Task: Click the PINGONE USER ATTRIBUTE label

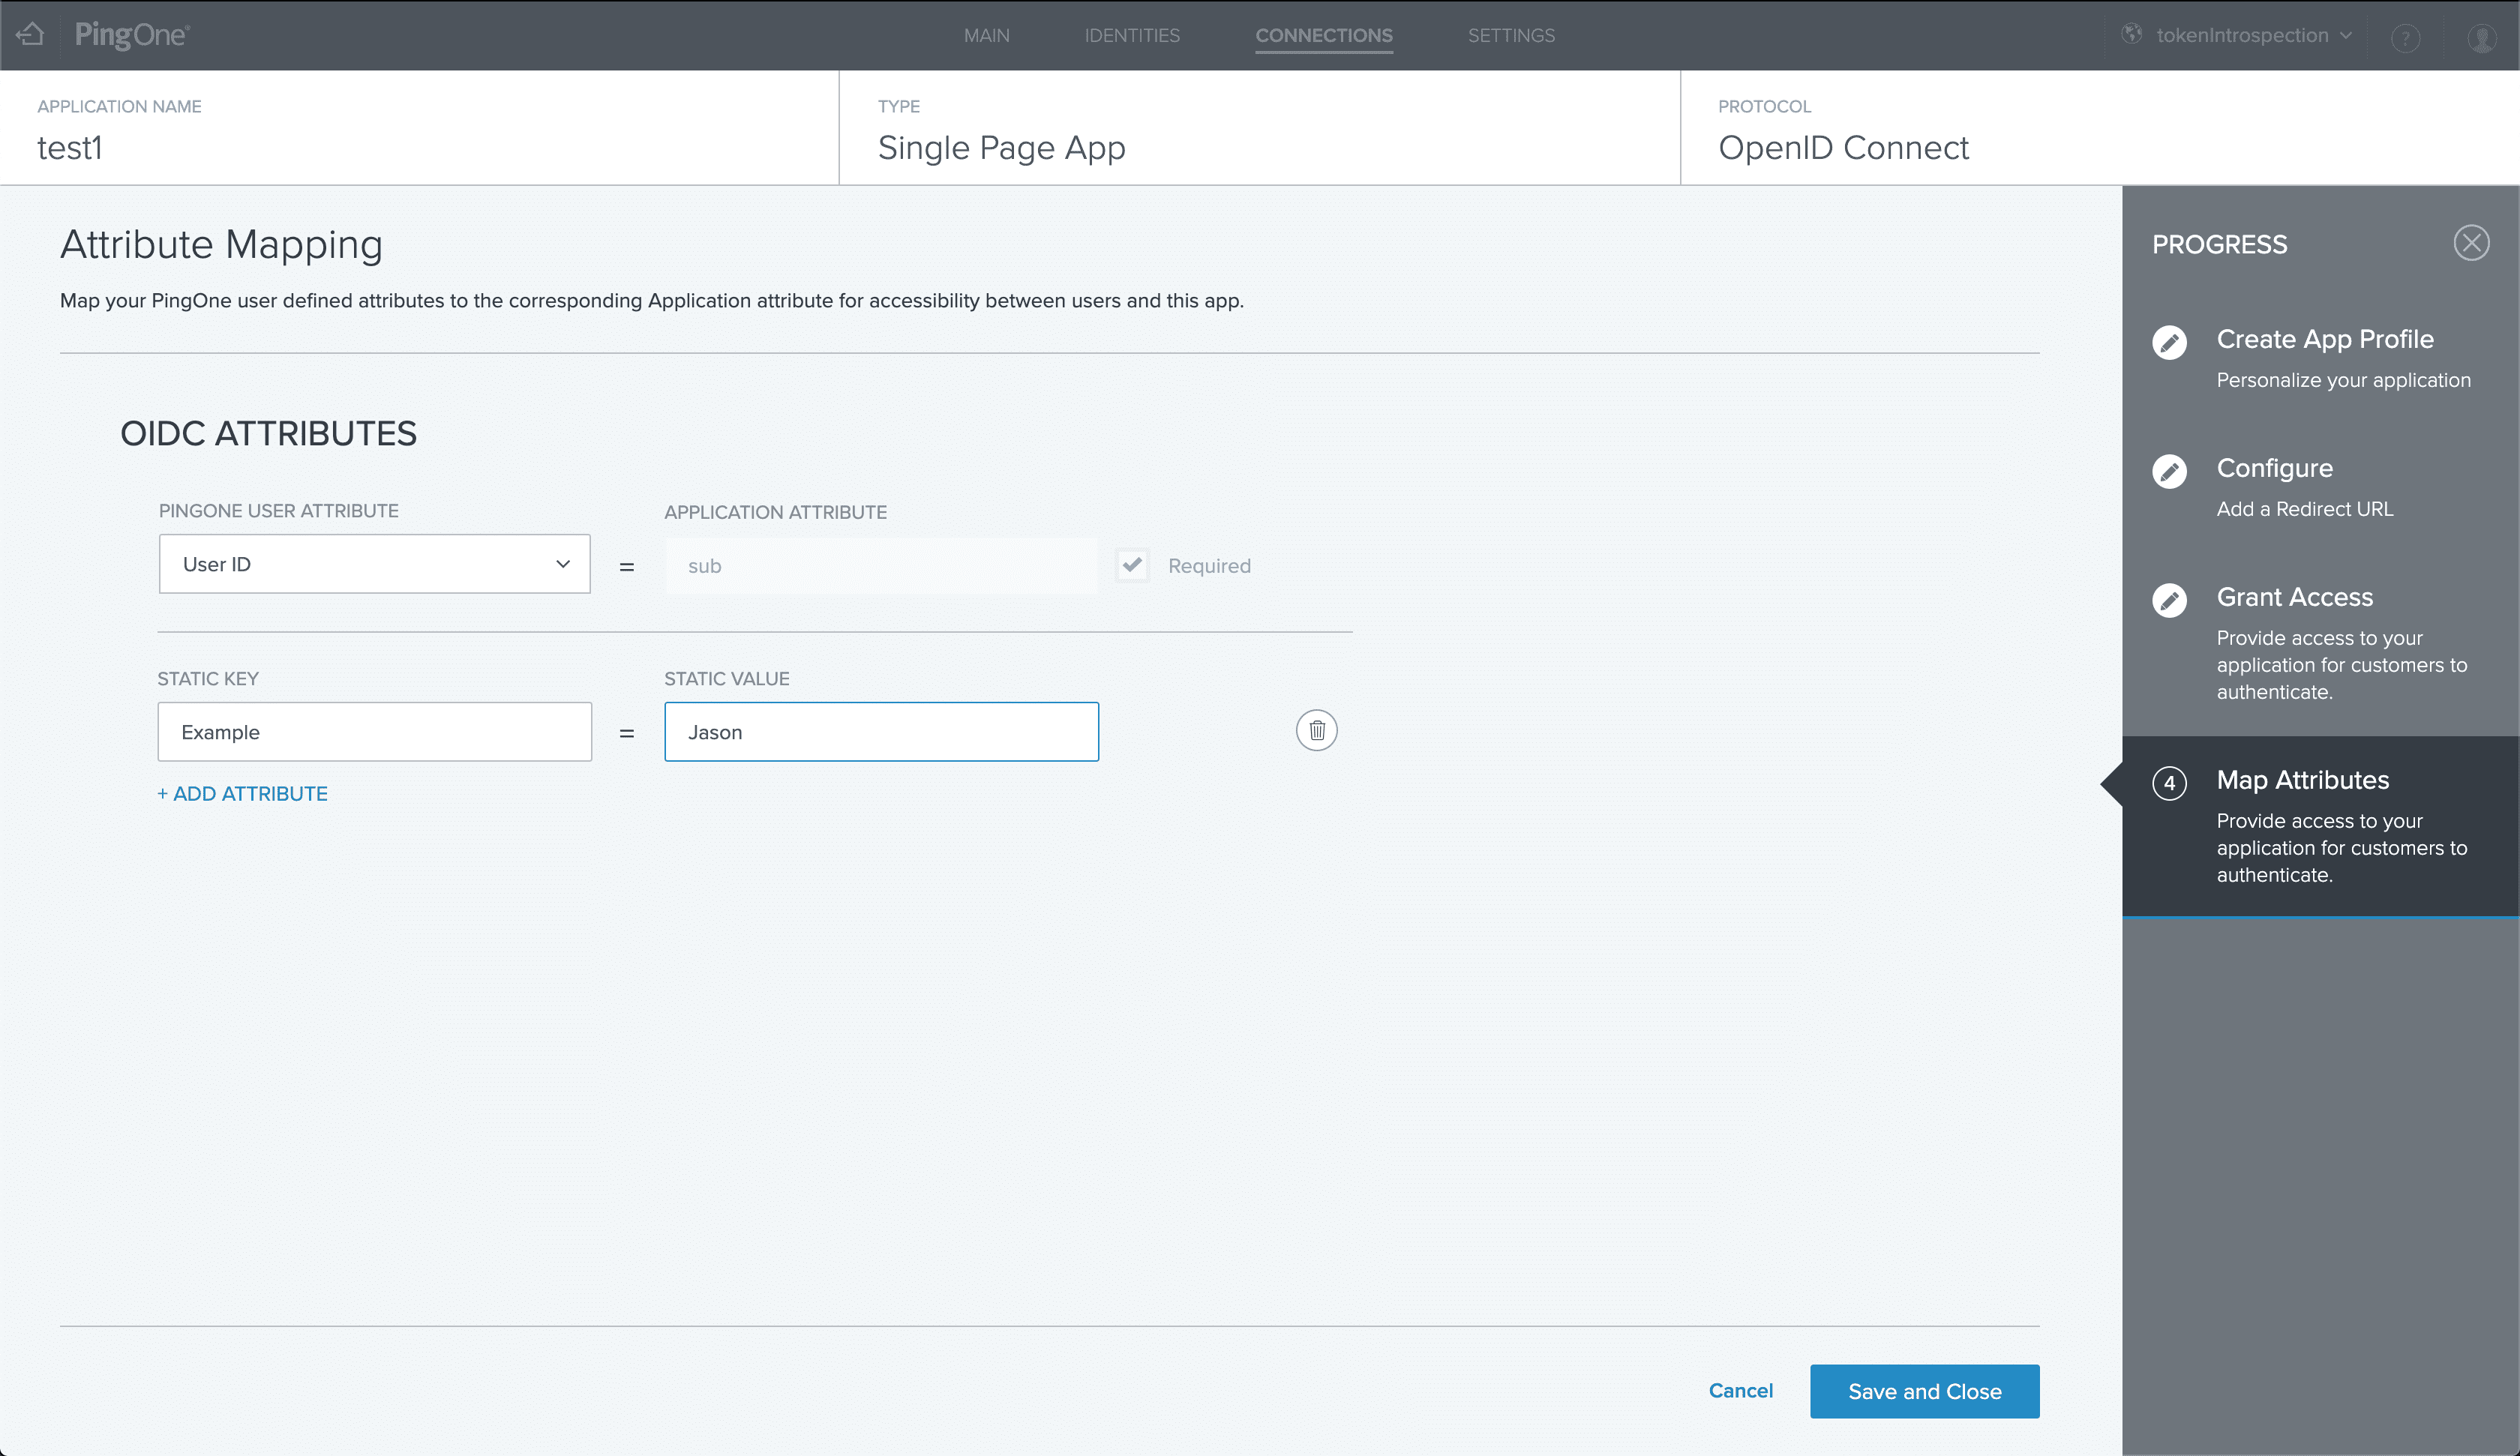Action: coord(278,511)
